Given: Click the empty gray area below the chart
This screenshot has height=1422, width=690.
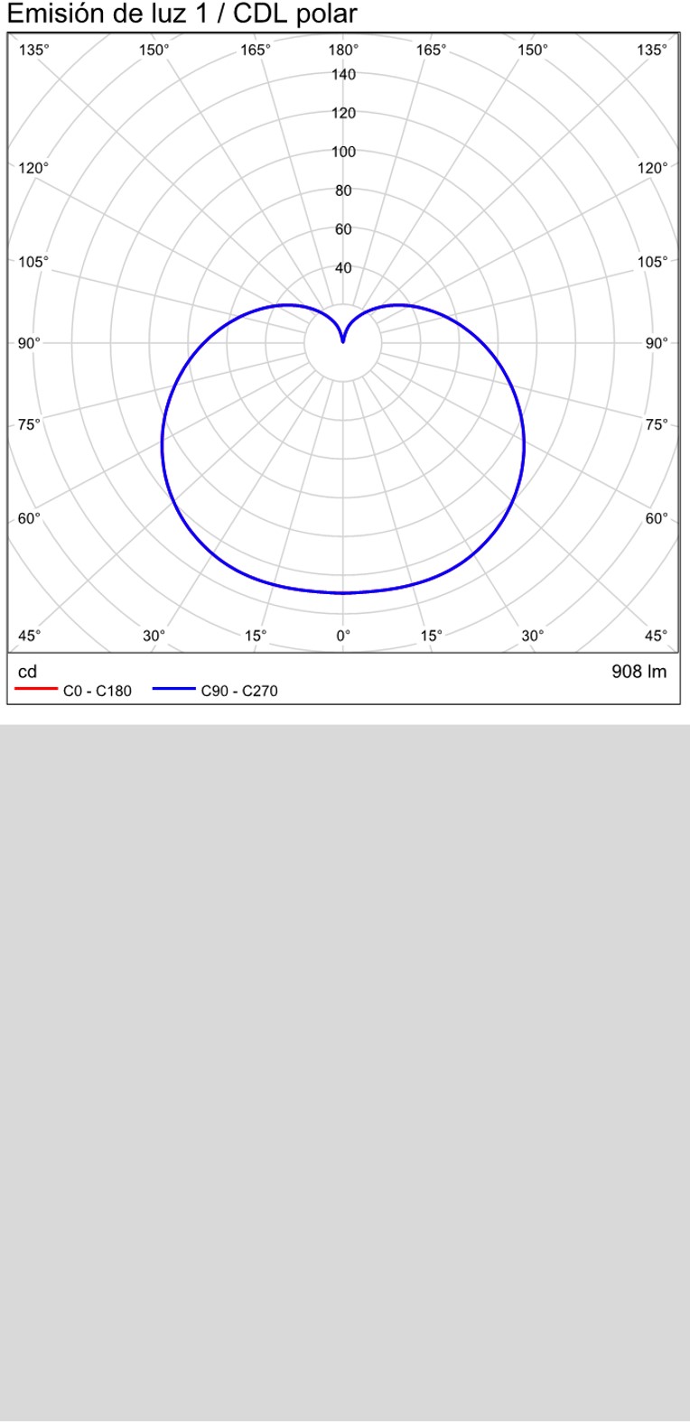Looking at the screenshot, I should (x=345, y=1065).
